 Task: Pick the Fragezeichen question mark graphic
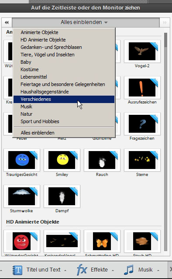[142, 124]
